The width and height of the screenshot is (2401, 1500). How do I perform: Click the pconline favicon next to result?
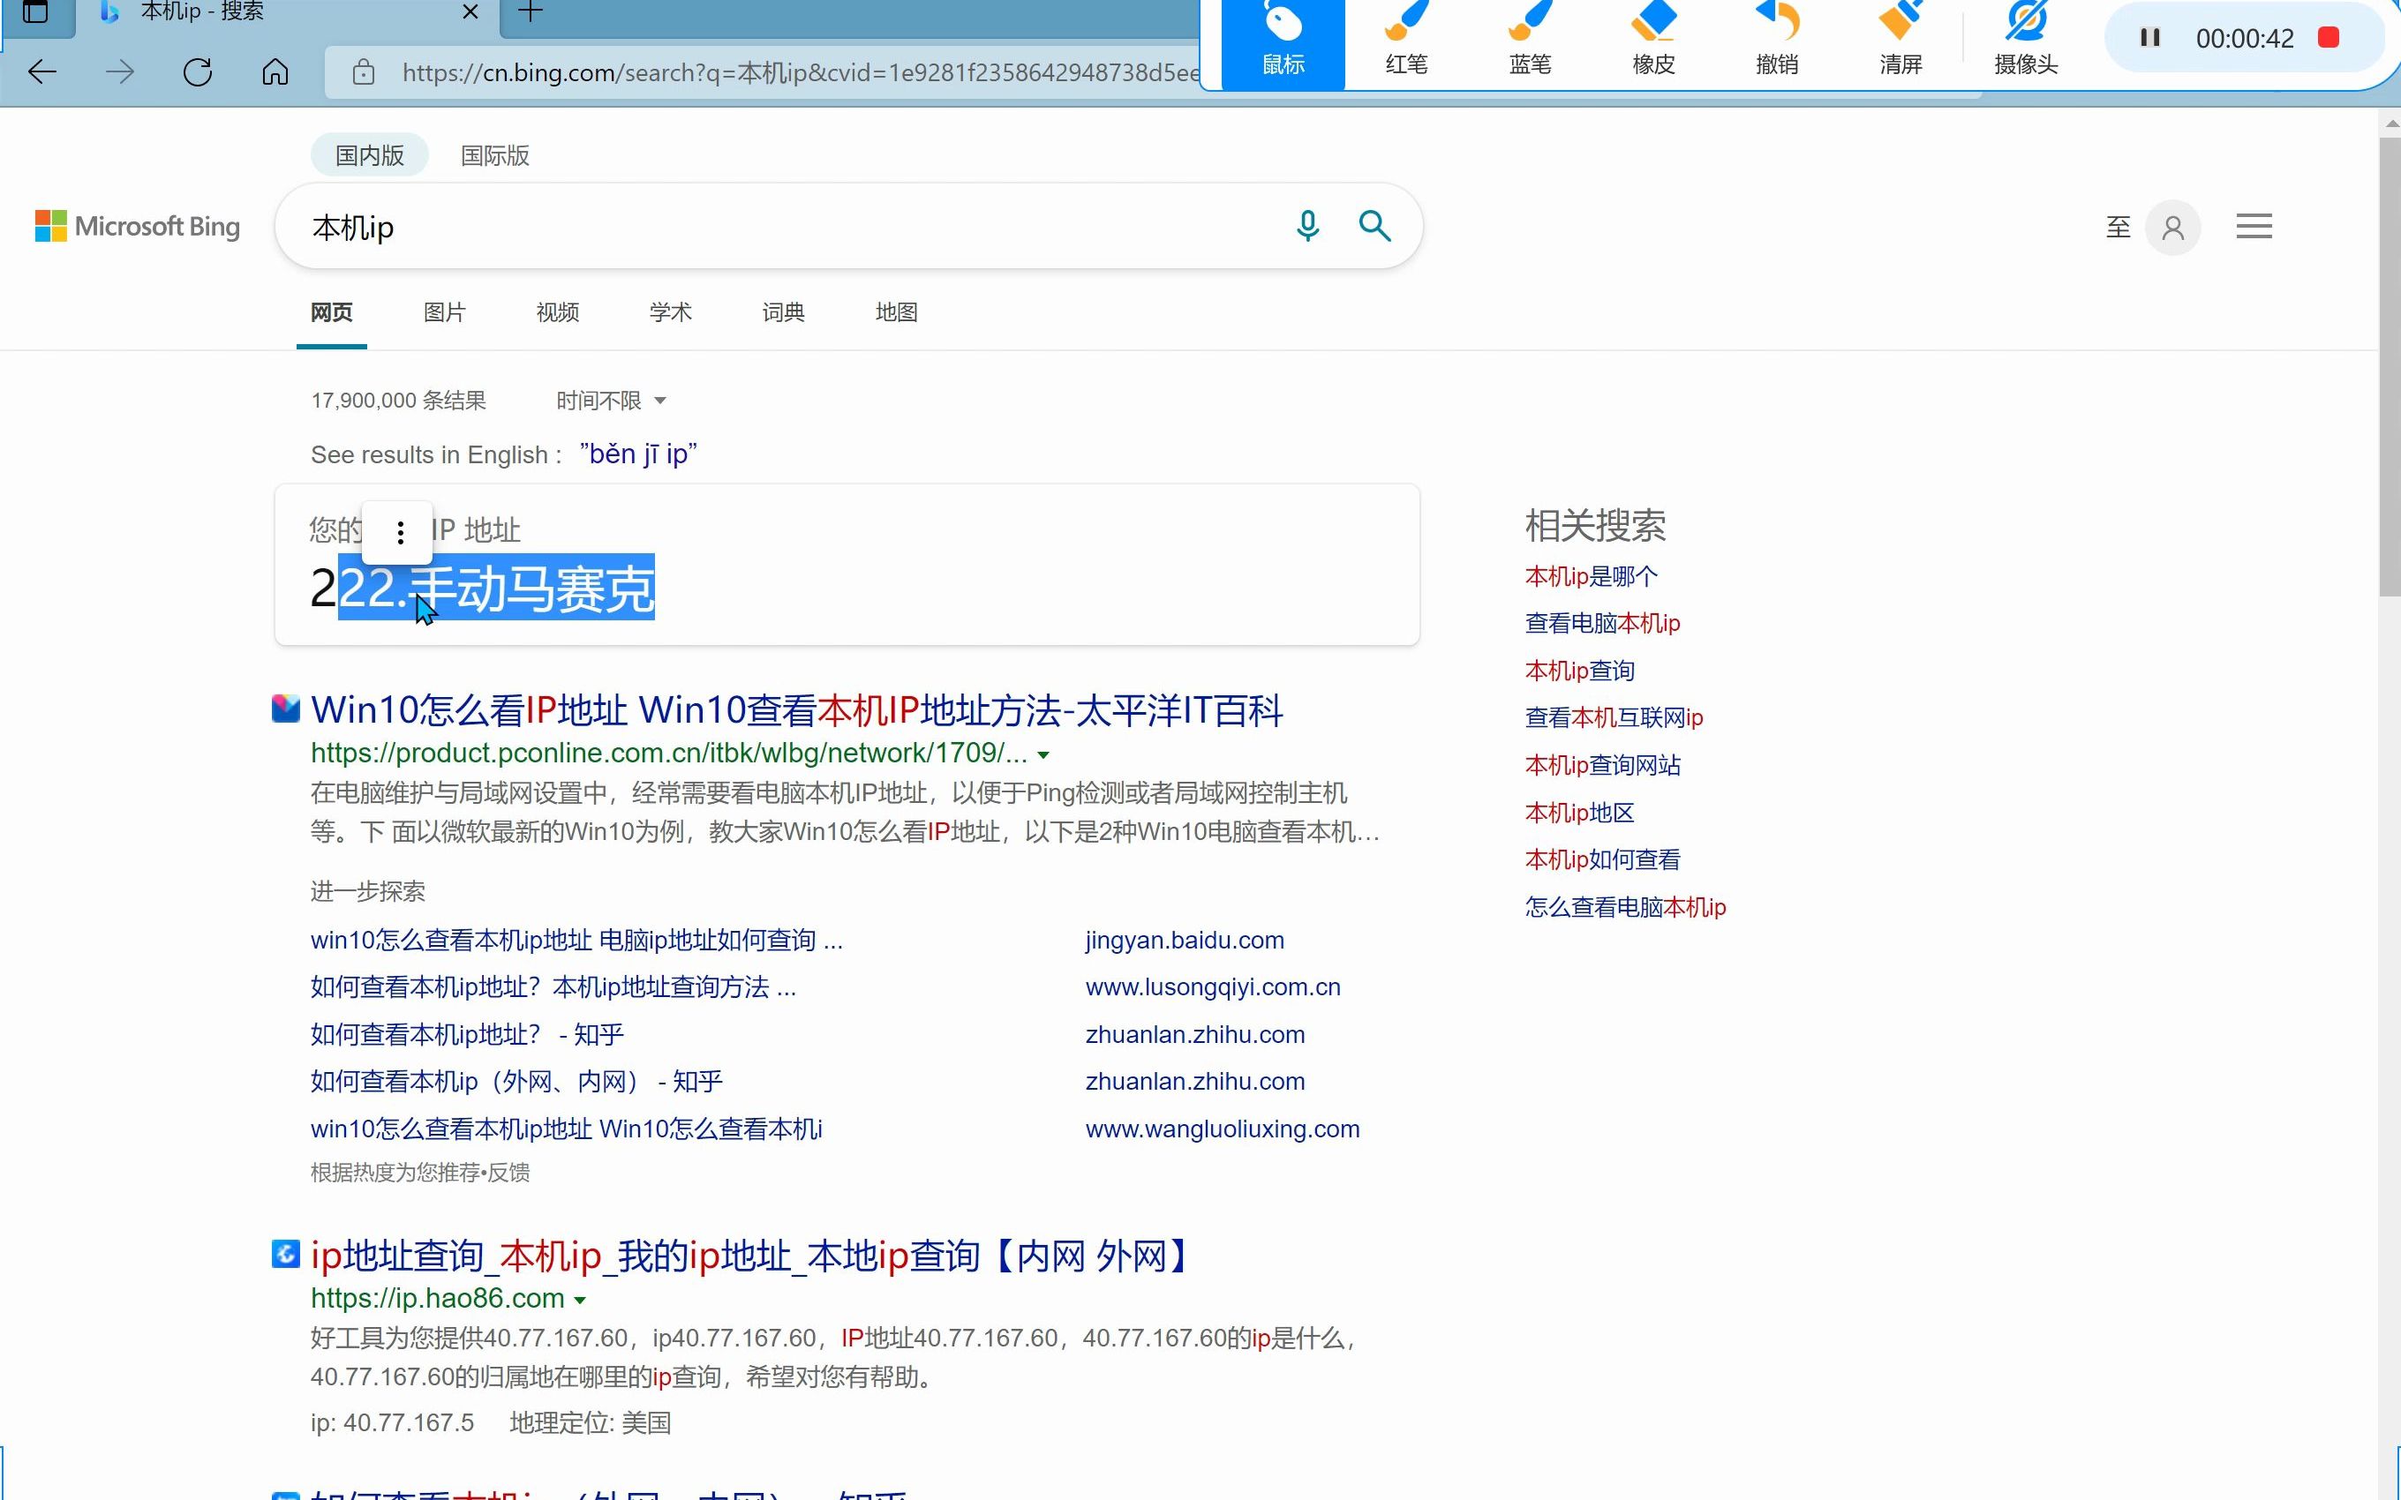click(x=286, y=709)
